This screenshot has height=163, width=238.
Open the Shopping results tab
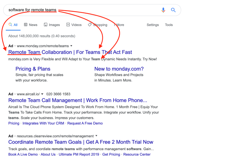click(x=98, y=25)
